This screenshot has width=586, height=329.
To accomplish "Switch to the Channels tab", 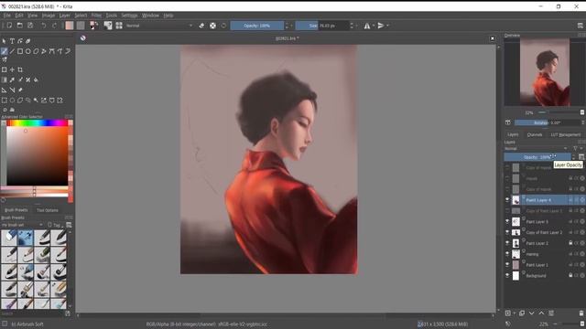I will click(x=535, y=134).
